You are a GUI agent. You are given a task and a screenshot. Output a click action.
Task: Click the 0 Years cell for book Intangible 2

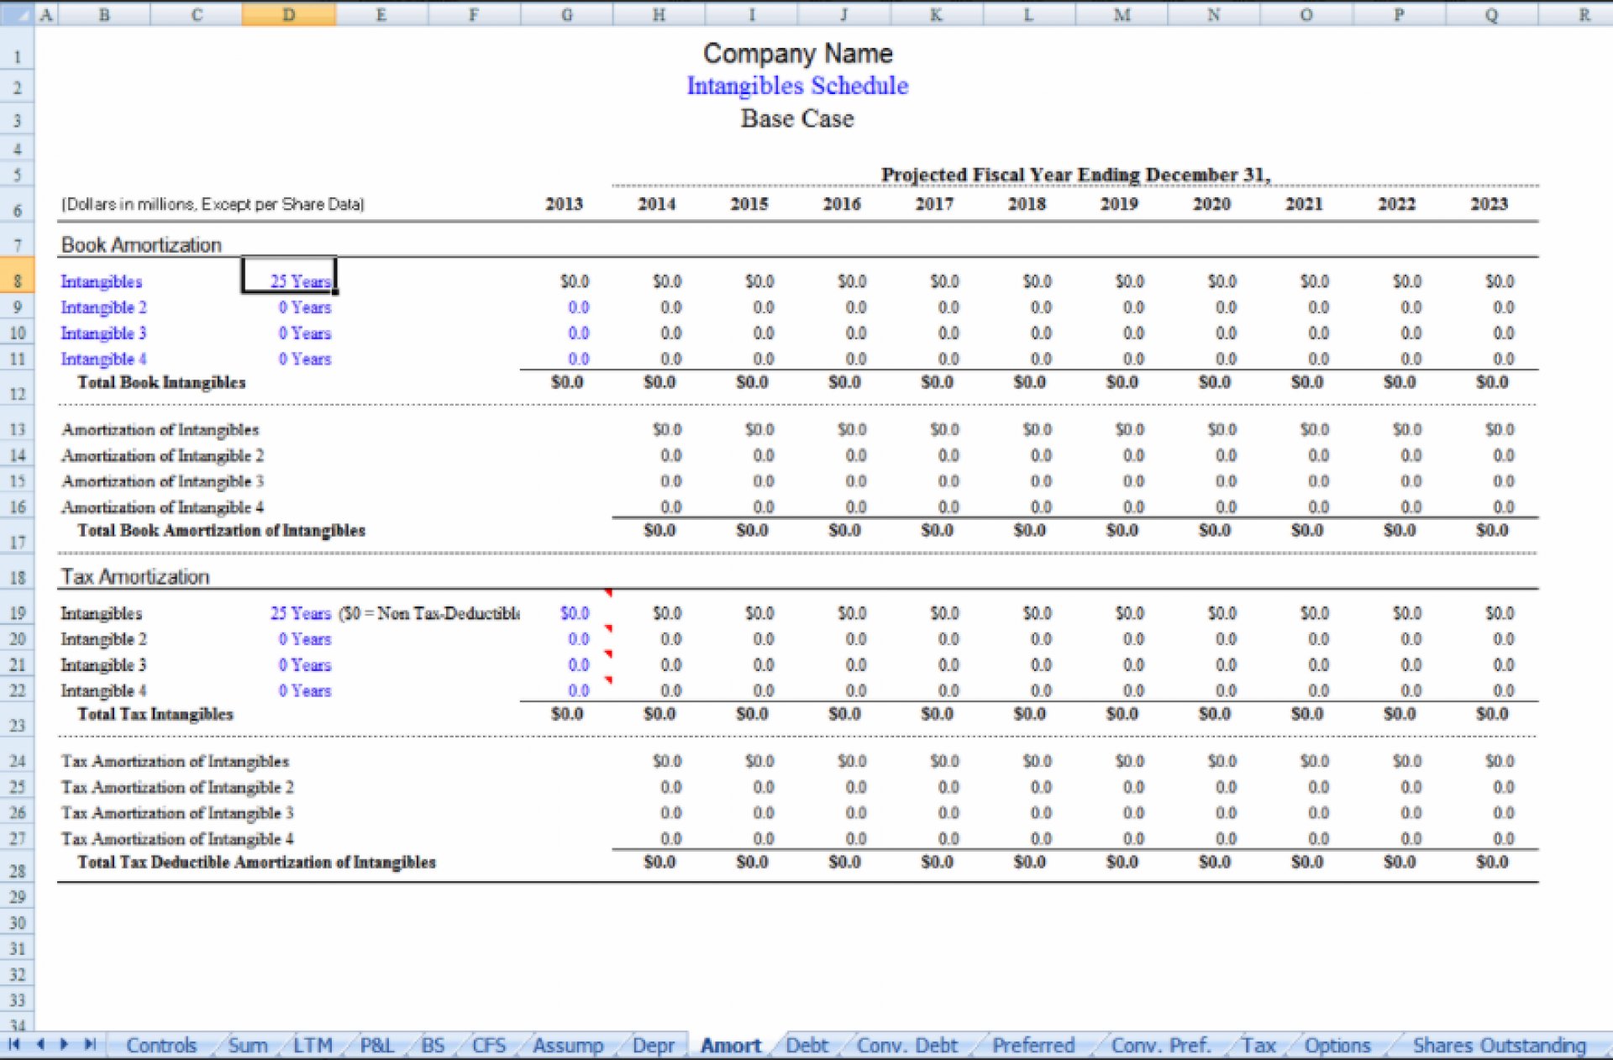pos(289,307)
